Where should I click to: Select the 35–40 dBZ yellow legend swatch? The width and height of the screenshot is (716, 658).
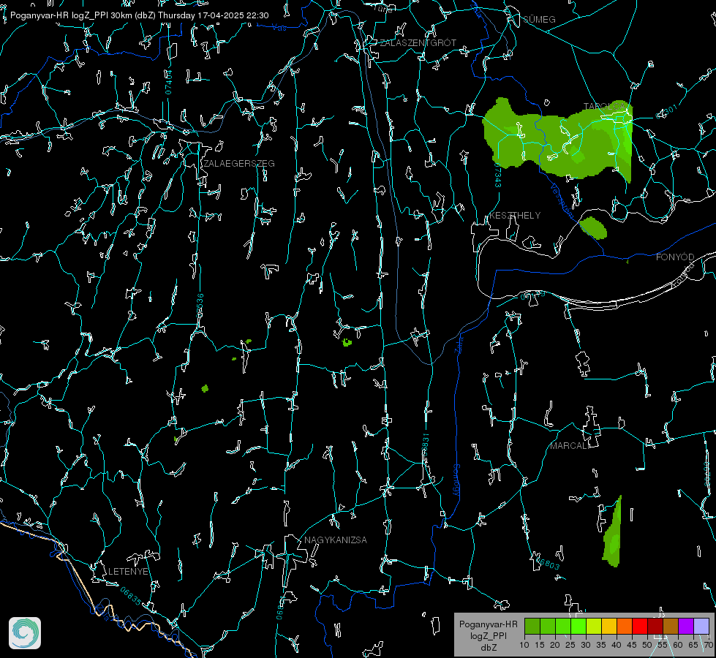[x=609, y=626]
